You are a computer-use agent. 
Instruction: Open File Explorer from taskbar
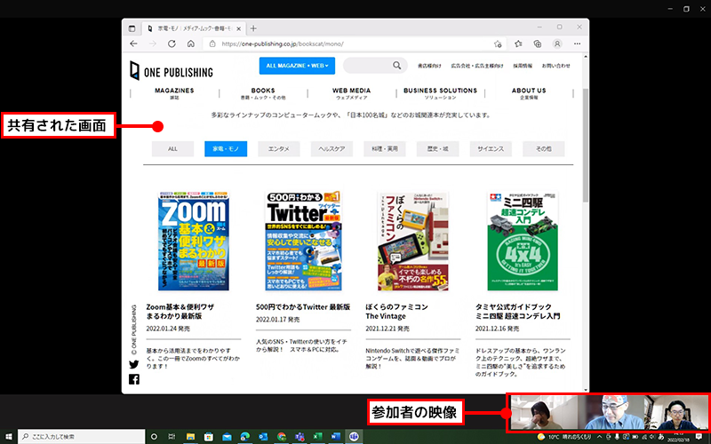pyautogui.click(x=190, y=436)
